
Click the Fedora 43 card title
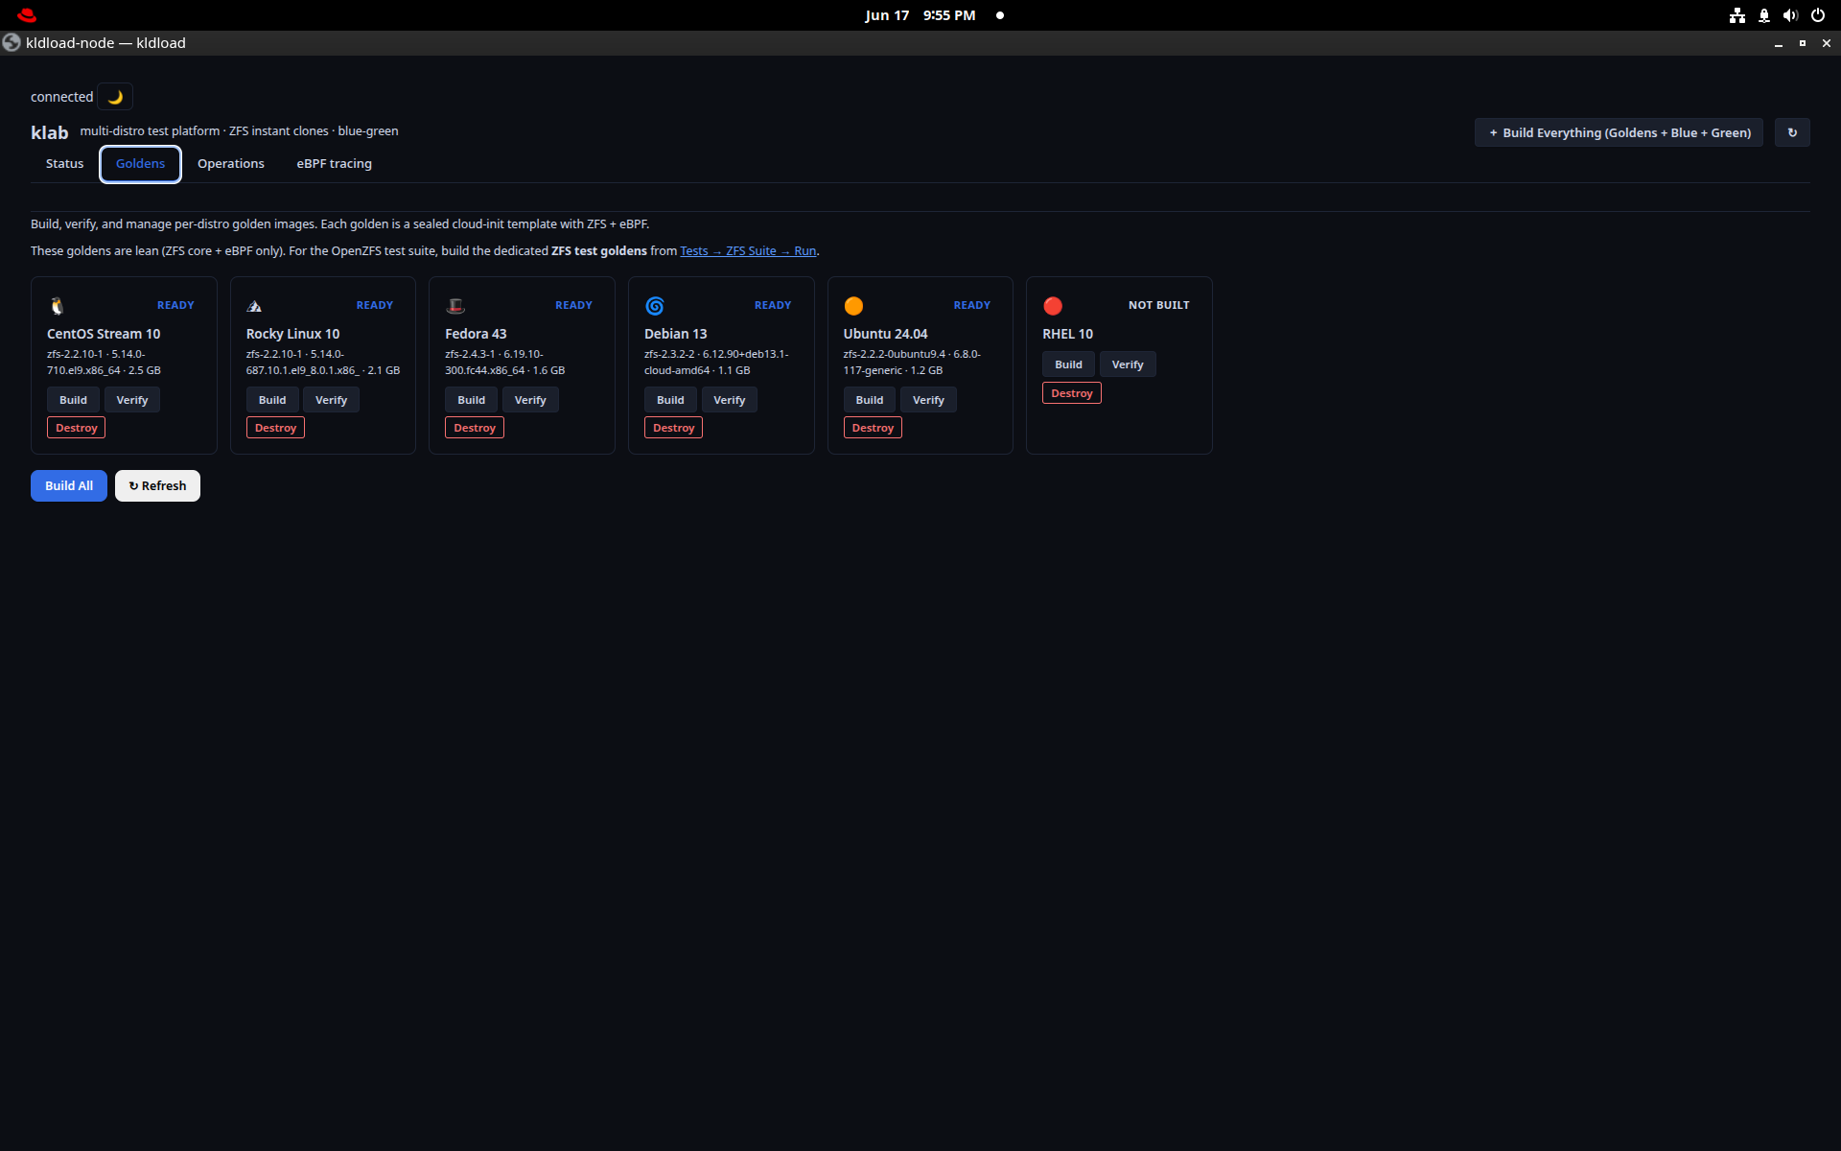click(476, 334)
